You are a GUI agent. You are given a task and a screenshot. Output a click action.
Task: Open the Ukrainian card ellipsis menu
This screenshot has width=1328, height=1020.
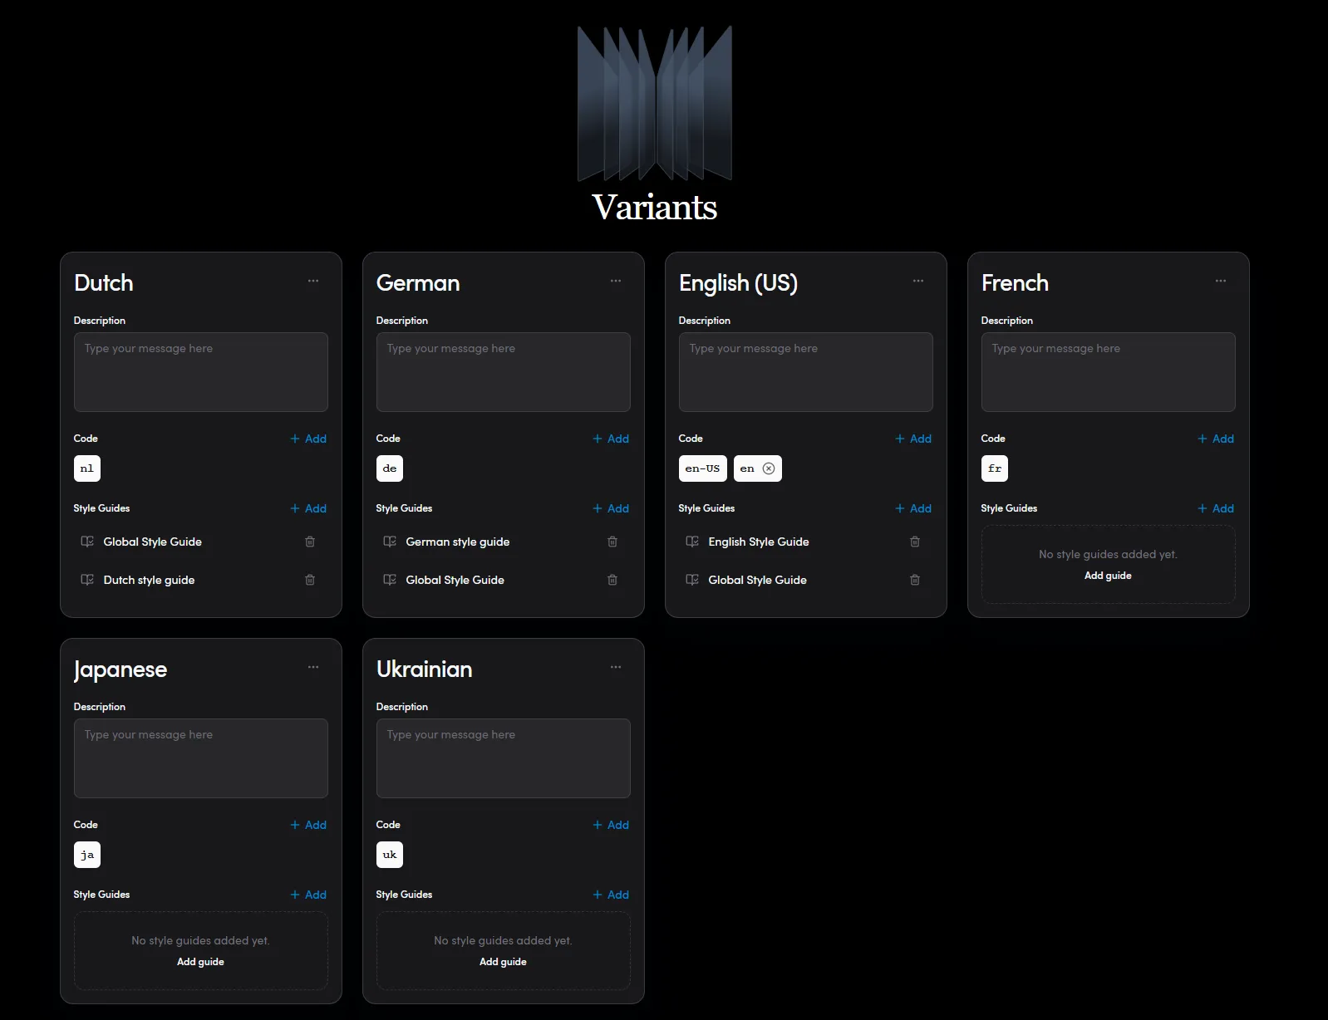[616, 667]
